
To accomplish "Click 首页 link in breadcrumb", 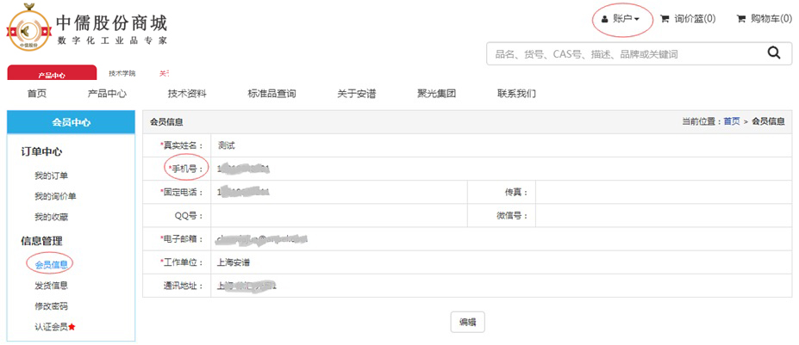I will (731, 122).
